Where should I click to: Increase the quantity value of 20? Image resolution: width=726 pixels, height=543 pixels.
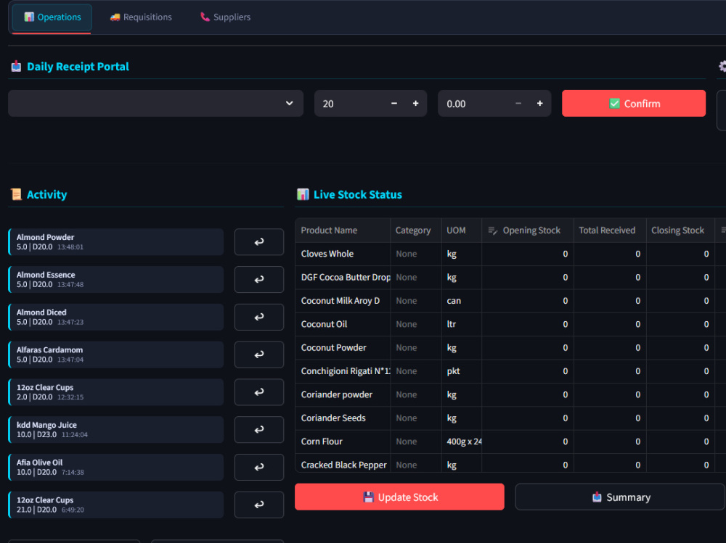(415, 104)
